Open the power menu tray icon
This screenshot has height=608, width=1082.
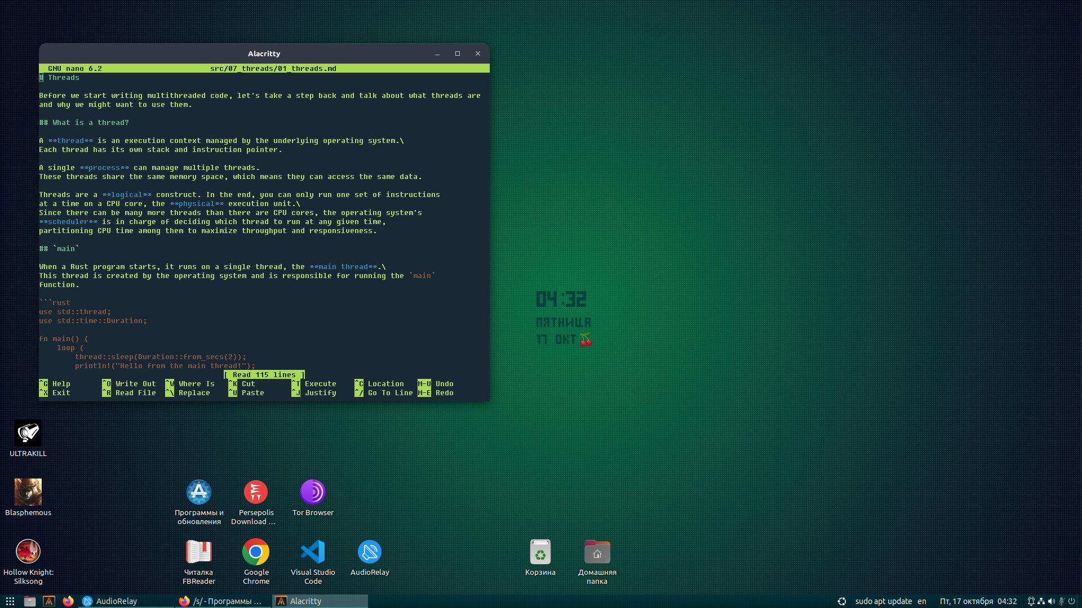point(1072,601)
